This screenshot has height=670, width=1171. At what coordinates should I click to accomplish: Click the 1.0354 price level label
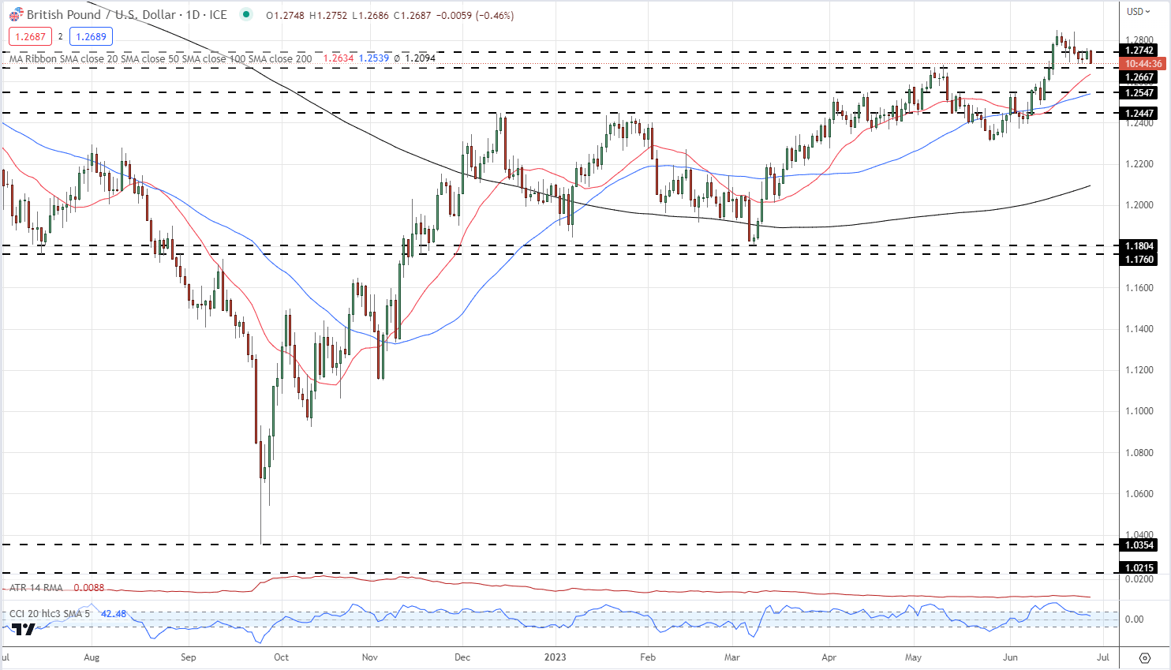coord(1139,545)
